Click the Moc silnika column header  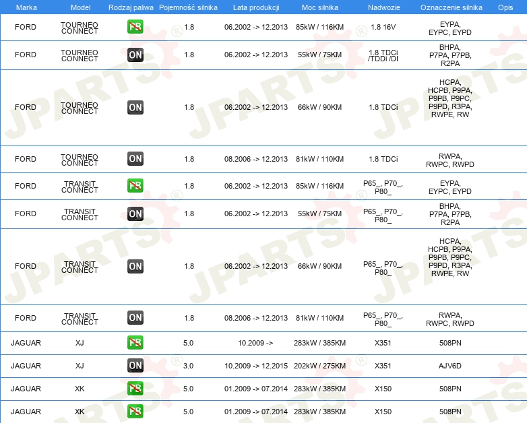(319, 7)
